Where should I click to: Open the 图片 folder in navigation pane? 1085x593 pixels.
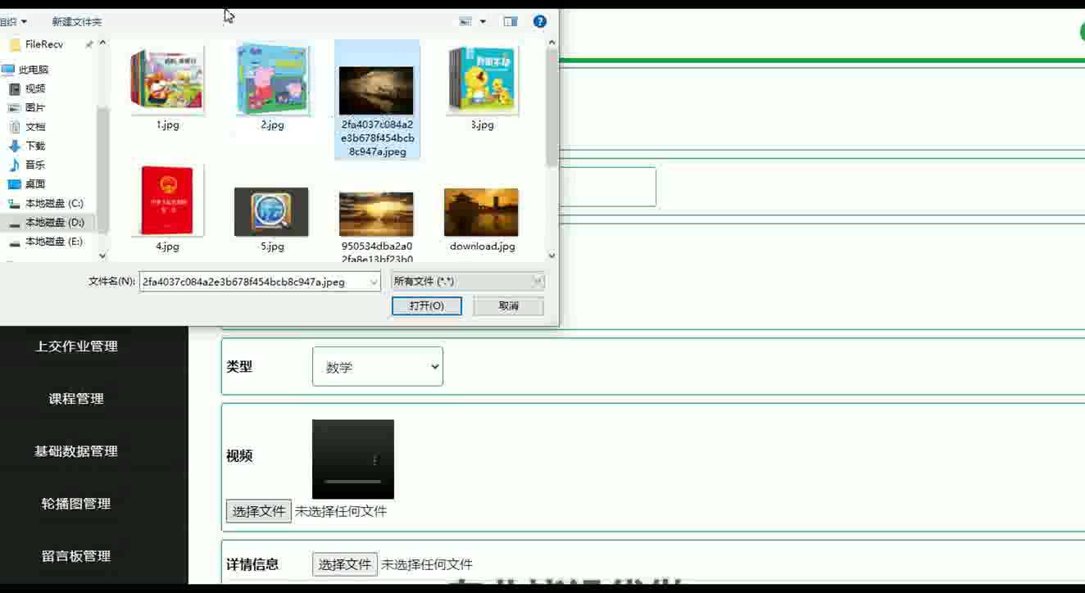35,107
